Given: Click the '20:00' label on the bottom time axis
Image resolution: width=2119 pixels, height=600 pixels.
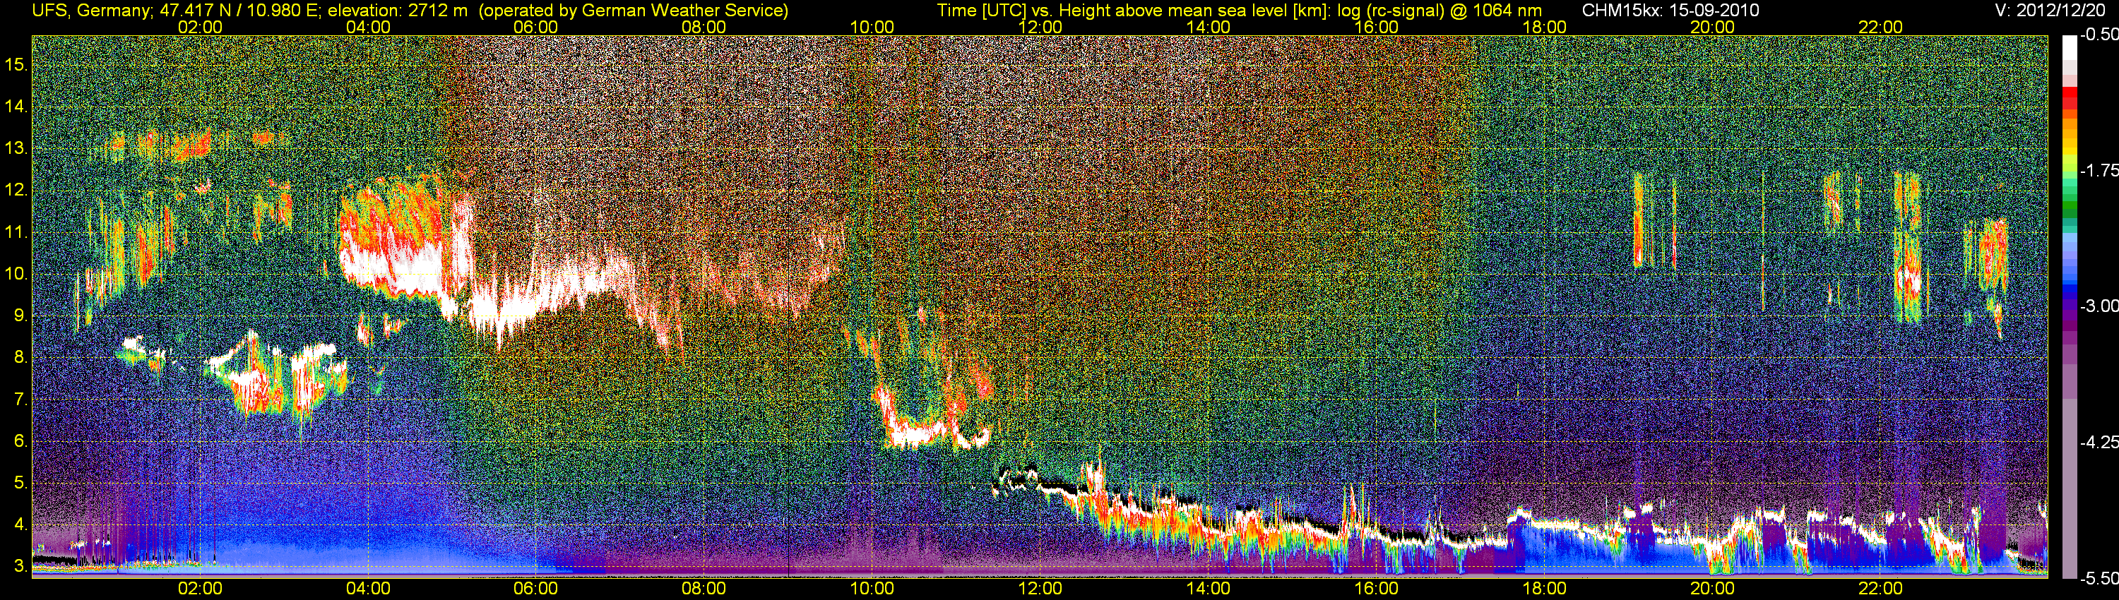Looking at the screenshot, I should [x=1713, y=589].
